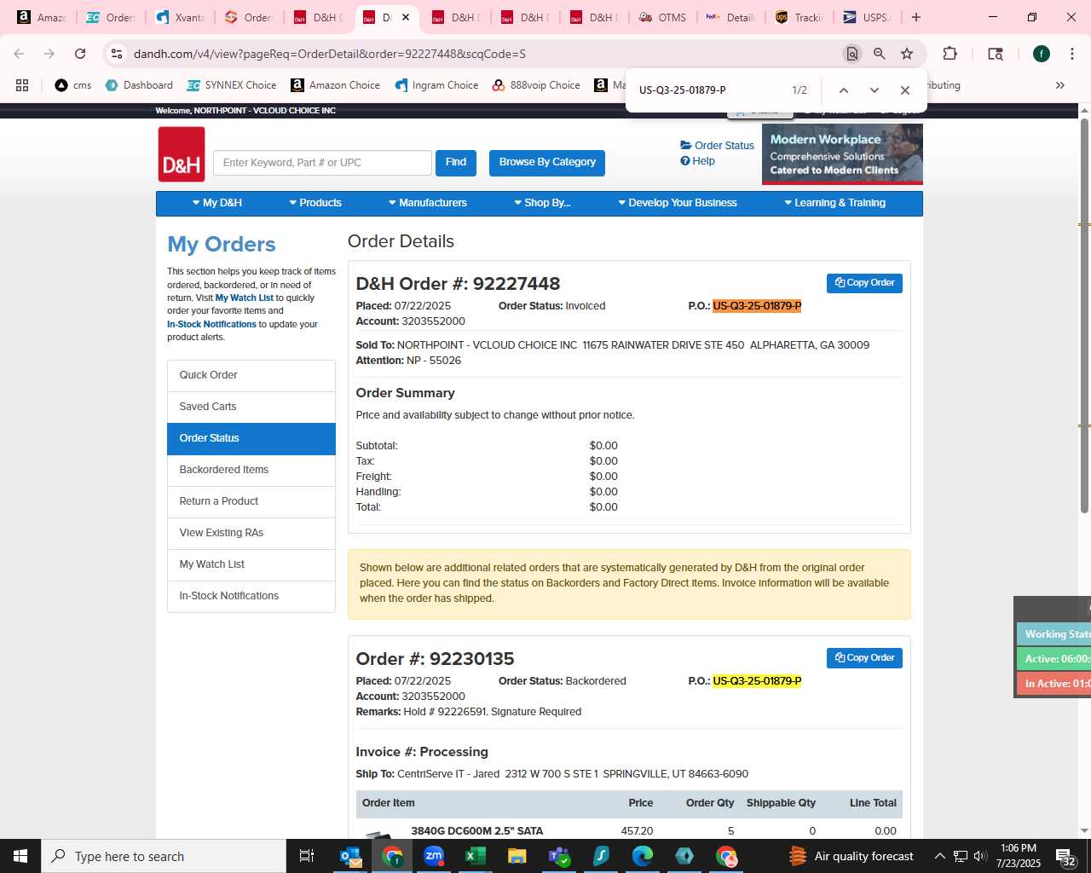
Task: Click the find-in-page text field
Action: coord(707,90)
